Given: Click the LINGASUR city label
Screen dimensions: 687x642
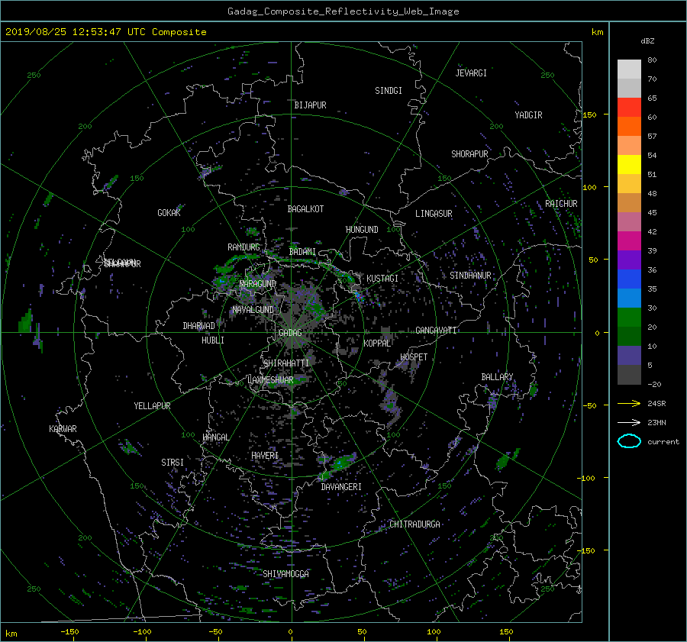Looking at the screenshot, I should click(434, 214).
